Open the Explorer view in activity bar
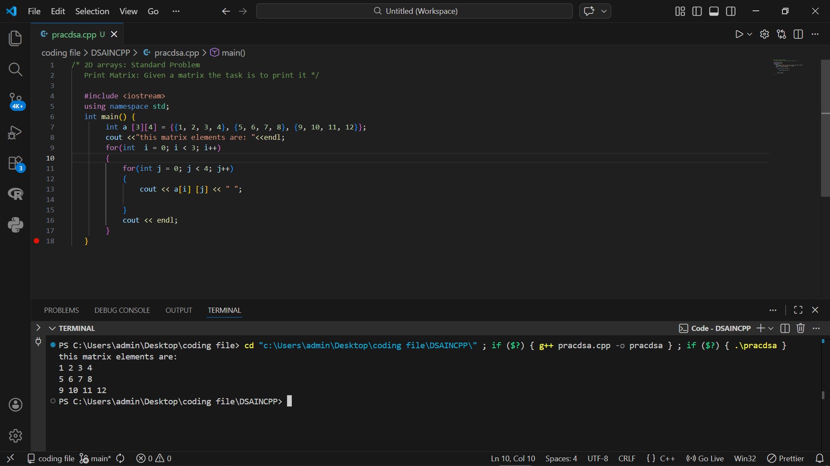The width and height of the screenshot is (830, 466). tap(16, 38)
